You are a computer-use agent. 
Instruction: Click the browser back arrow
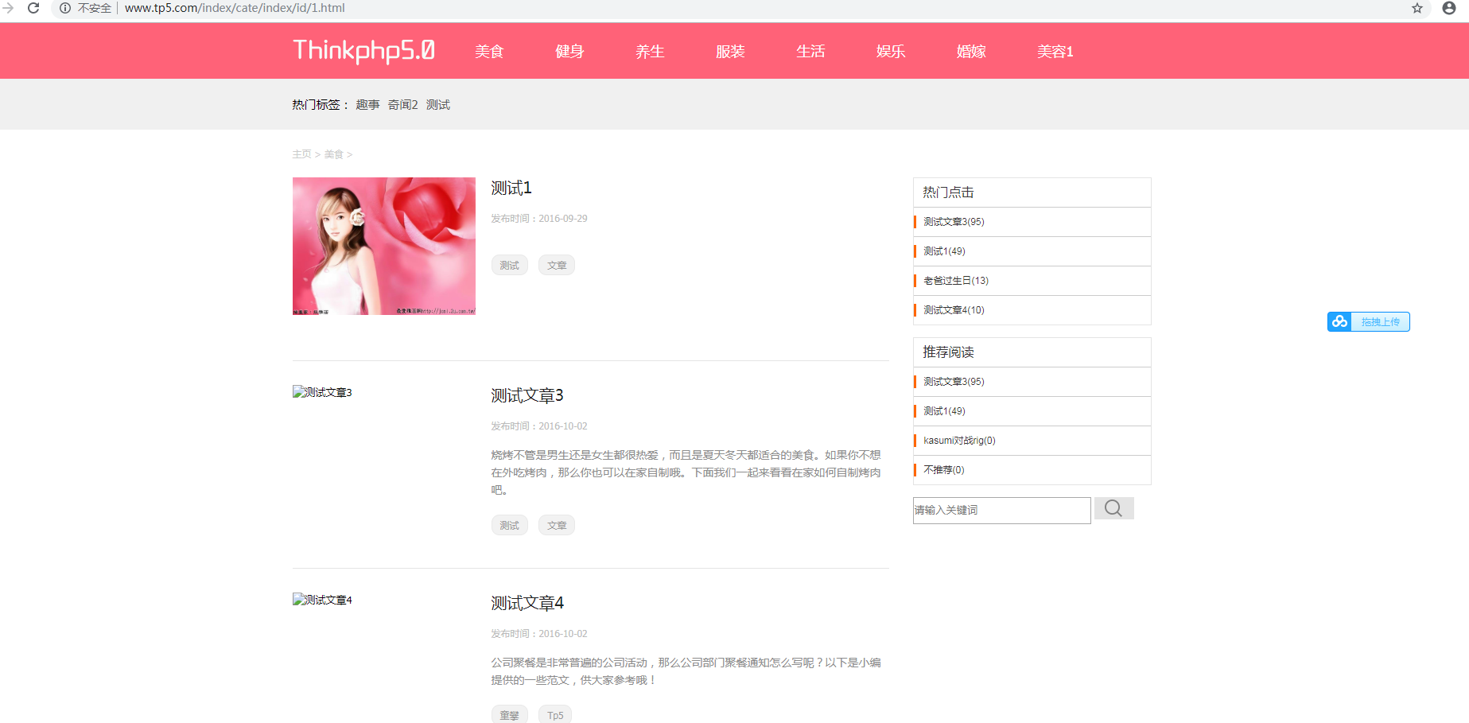point(9,9)
